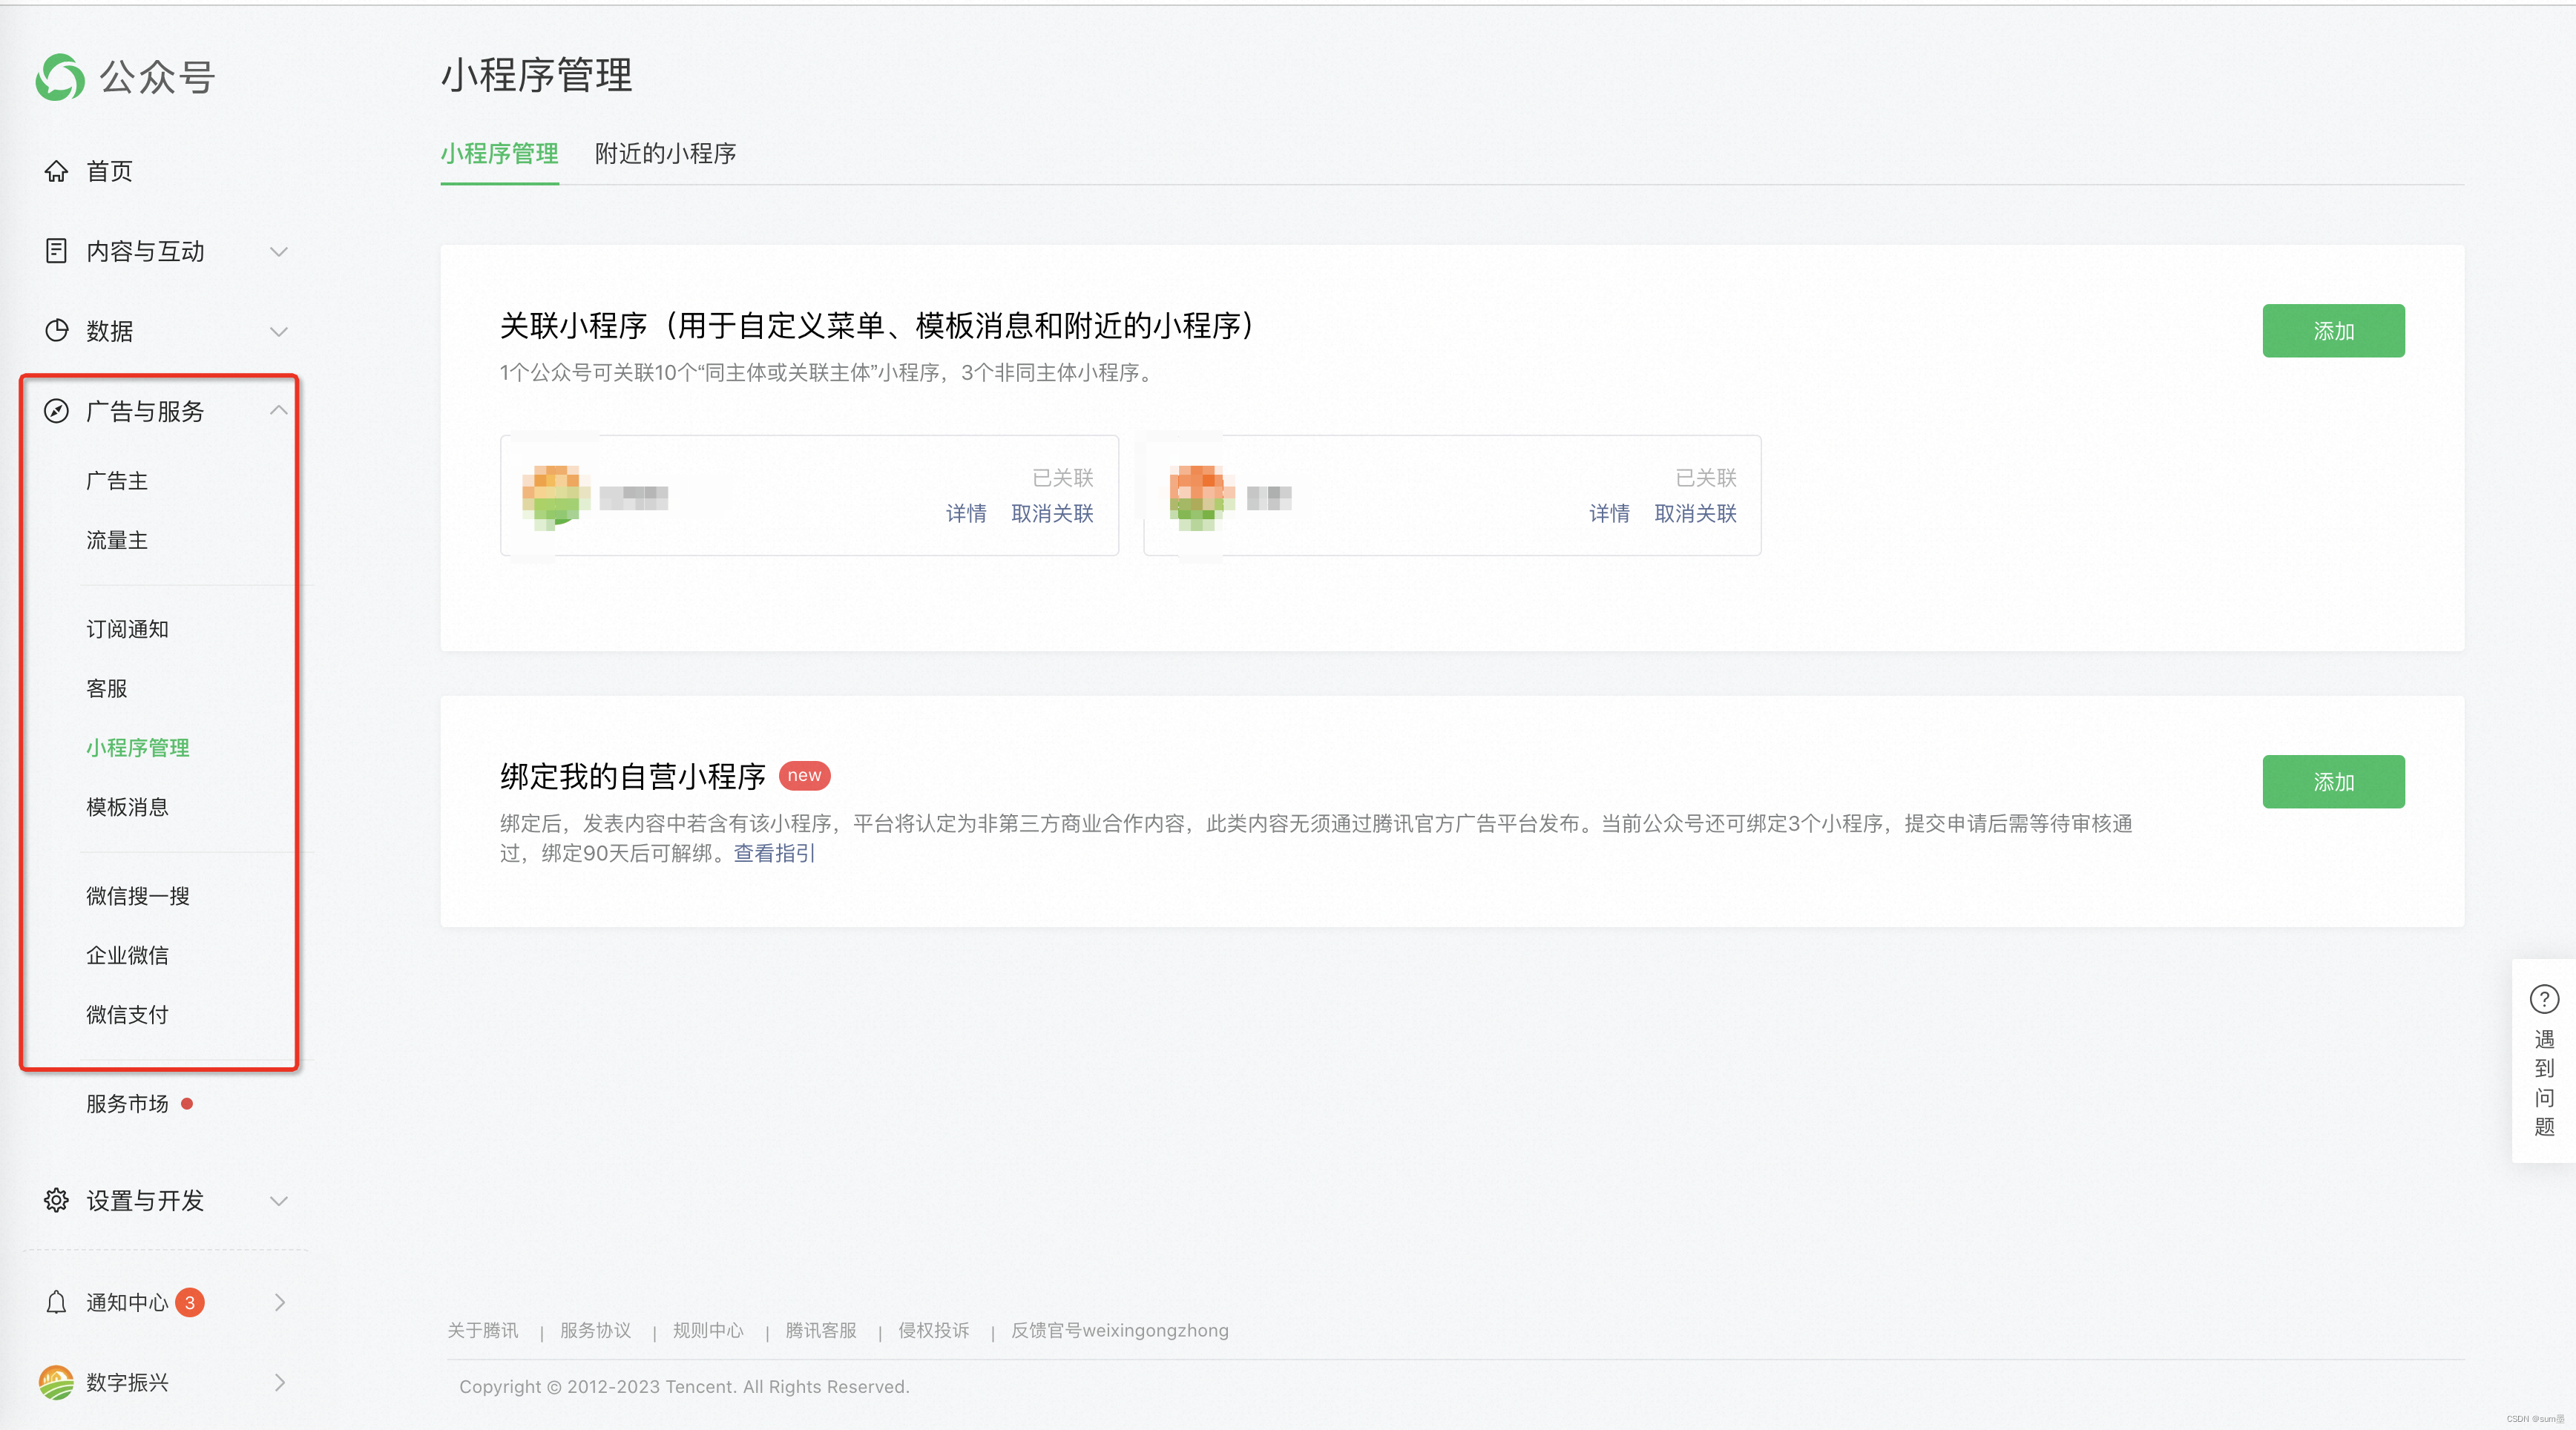Click the 公众号 logo icon

point(60,77)
